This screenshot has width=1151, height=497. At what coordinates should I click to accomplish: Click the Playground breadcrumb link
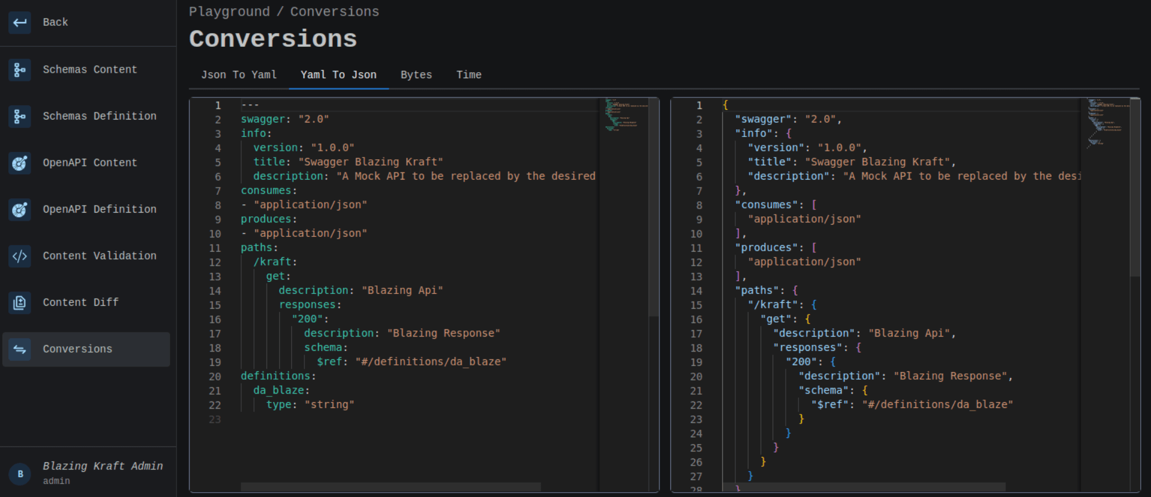point(229,12)
